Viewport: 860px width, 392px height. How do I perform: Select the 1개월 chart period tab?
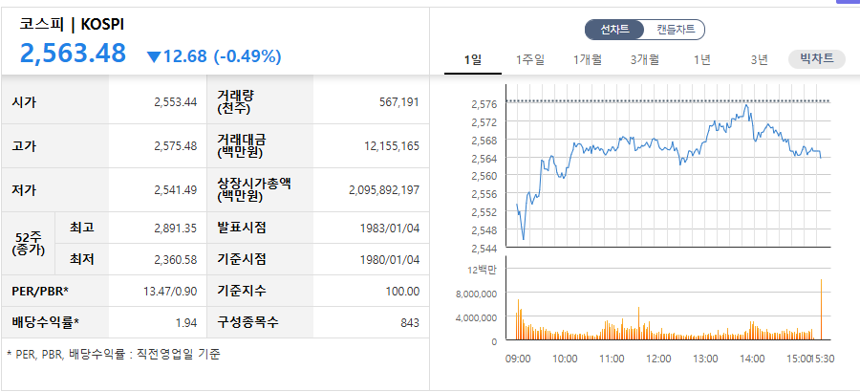(x=588, y=60)
